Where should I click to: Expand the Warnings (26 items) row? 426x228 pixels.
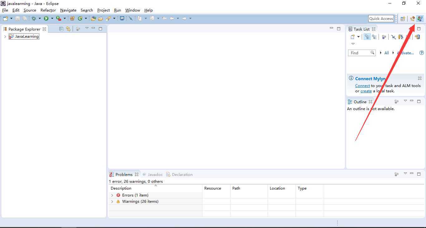(x=112, y=201)
